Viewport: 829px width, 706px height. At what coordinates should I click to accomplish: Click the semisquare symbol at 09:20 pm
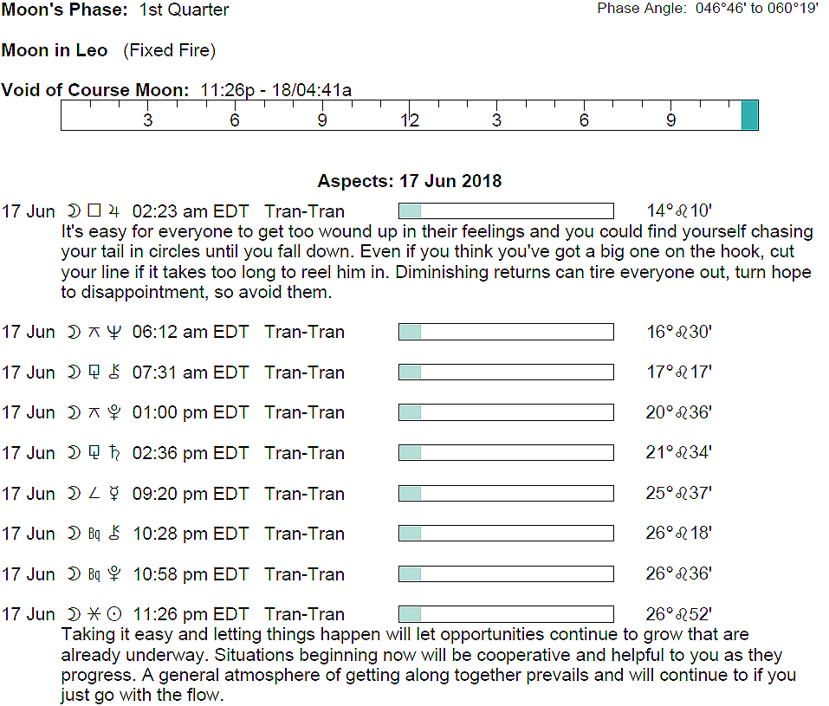click(x=94, y=494)
